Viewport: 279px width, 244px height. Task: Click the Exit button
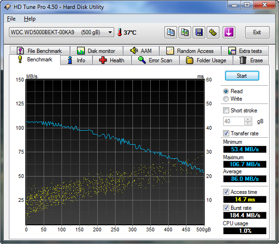(x=257, y=32)
